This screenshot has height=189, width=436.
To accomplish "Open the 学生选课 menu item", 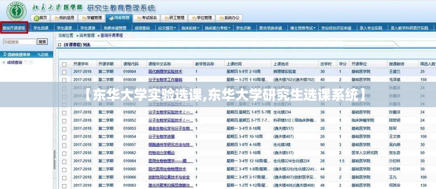I will (x=41, y=28).
